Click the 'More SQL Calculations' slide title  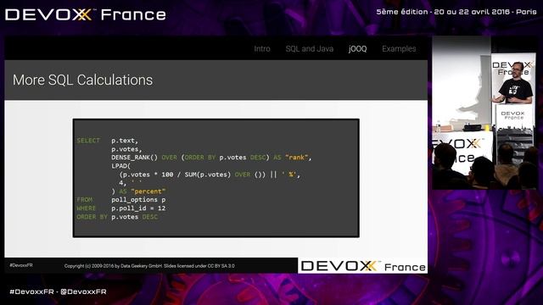pos(83,80)
